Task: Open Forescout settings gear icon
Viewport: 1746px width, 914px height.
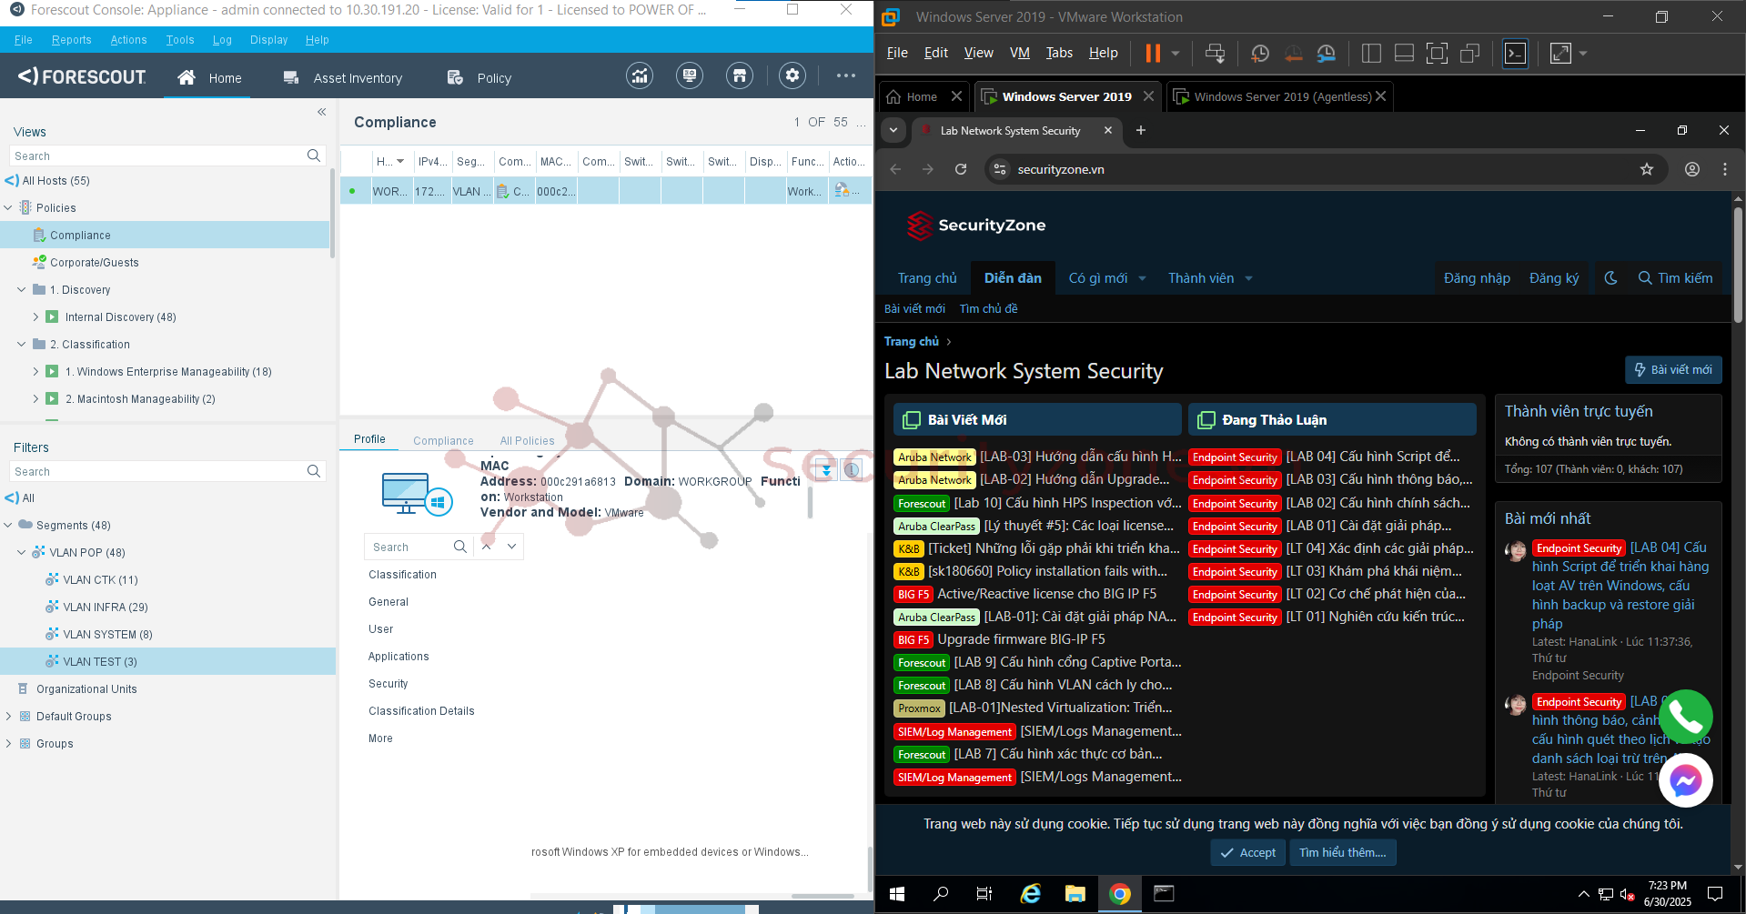Action: coord(792,76)
